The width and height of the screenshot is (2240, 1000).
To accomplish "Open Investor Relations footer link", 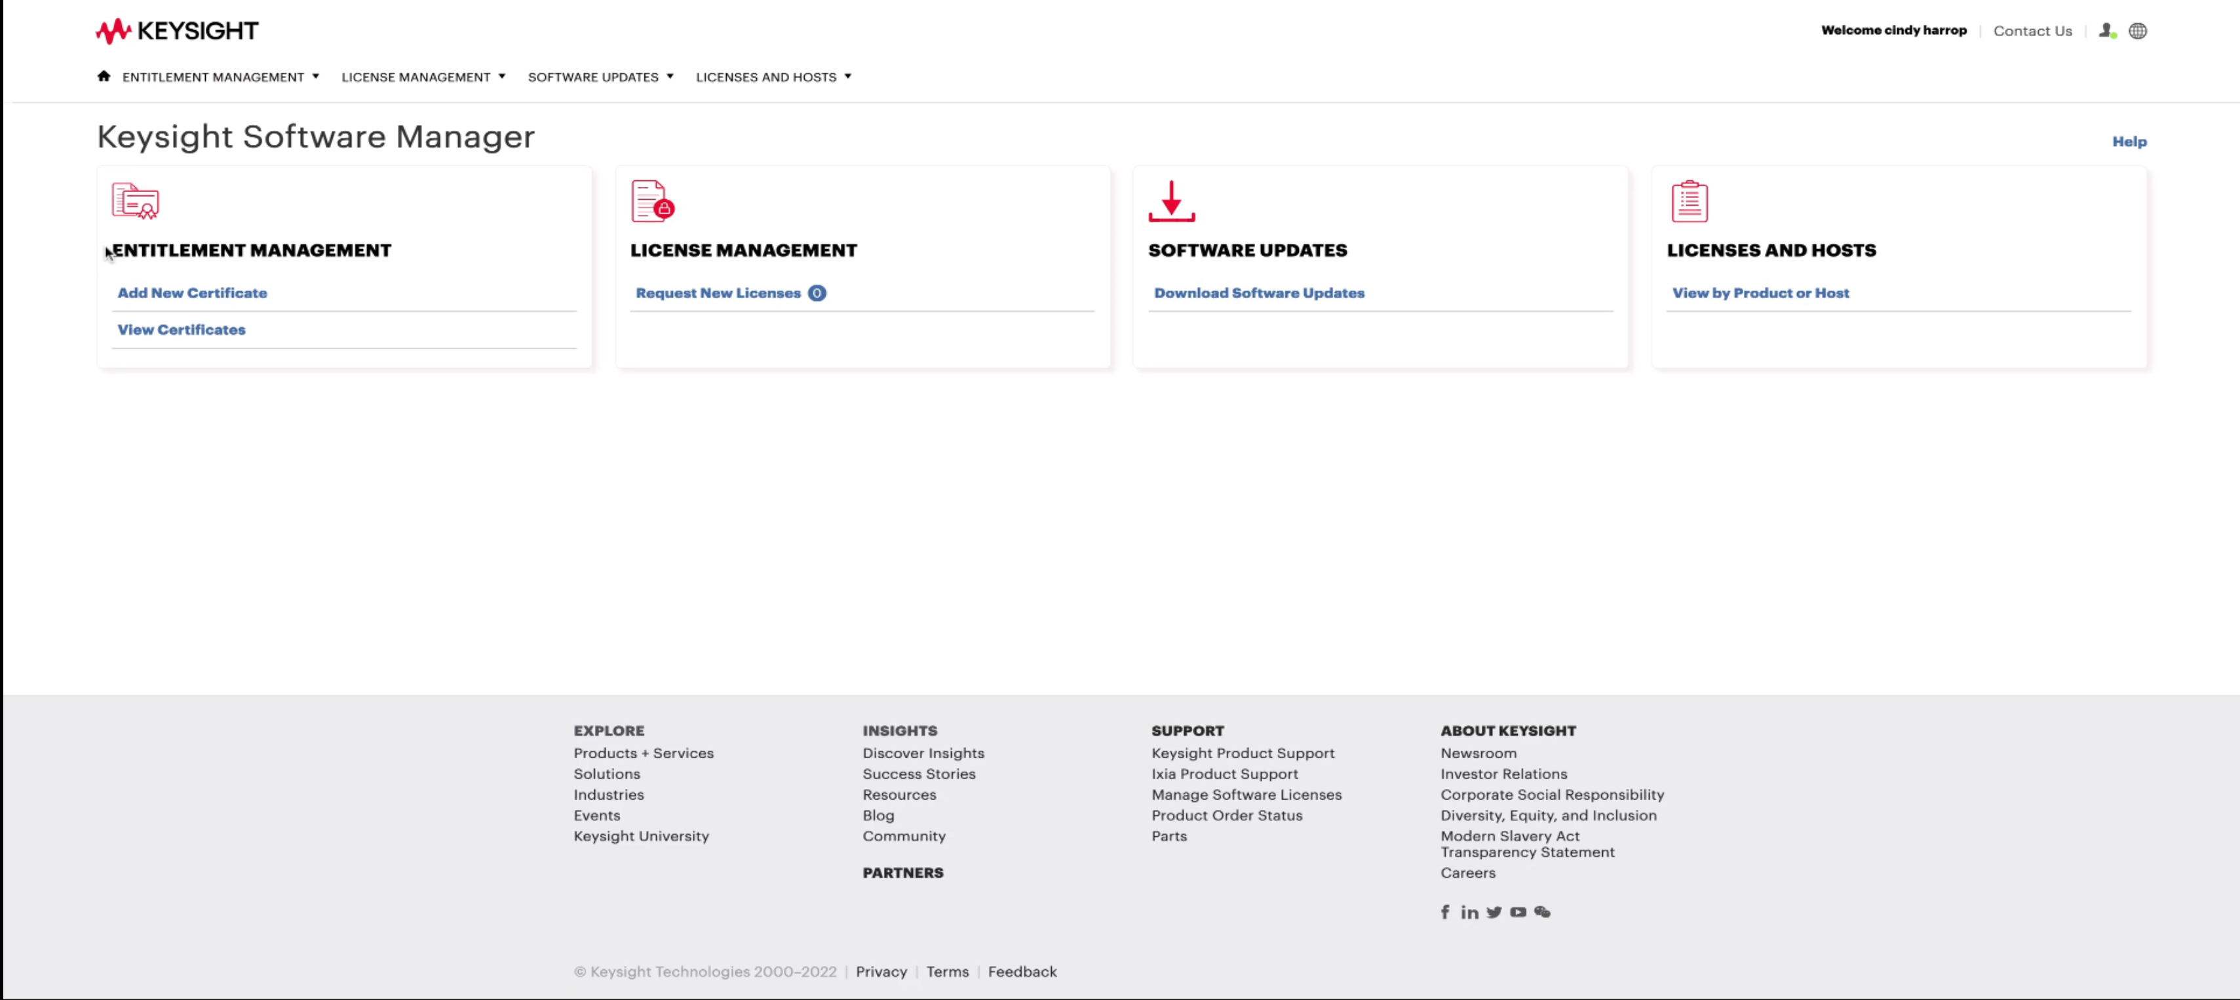I will pos(1503,774).
